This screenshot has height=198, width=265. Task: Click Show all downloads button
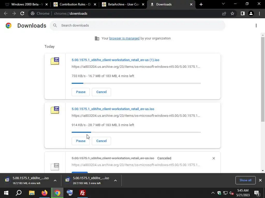click(x=245, y=180)
